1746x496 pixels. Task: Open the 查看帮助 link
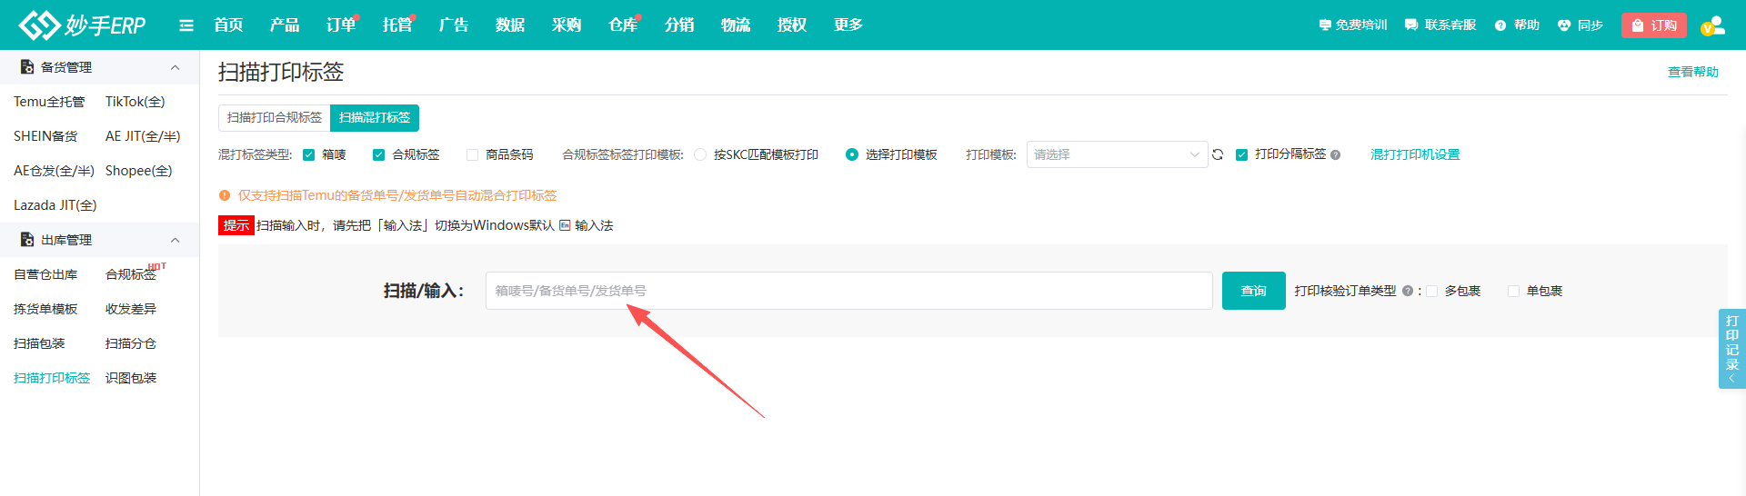(x=1692, y=73)
